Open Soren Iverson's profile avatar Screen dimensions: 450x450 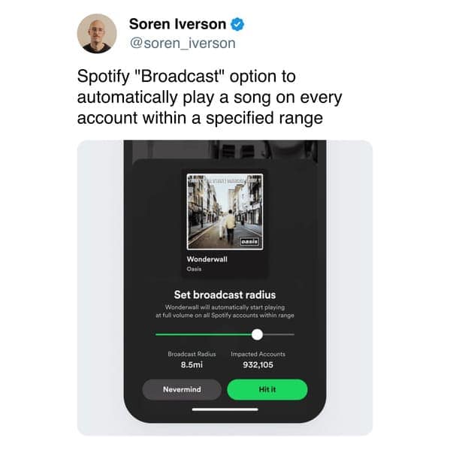97,34
